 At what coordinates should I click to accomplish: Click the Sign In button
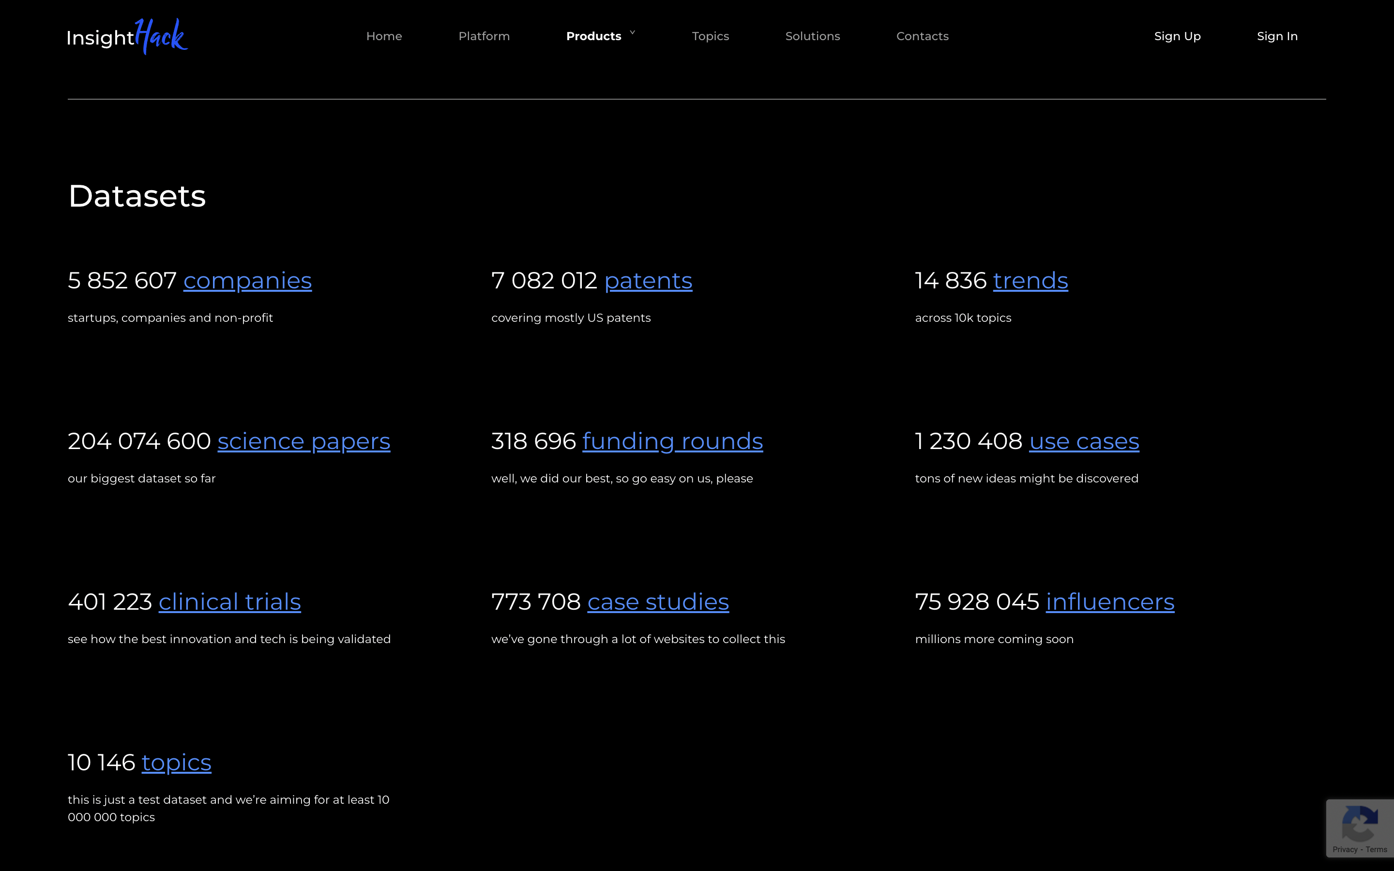(x=1276, y=36)
